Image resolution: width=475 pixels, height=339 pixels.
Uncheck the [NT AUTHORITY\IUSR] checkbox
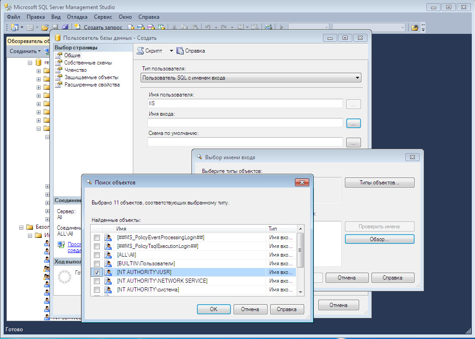click(x=97, y=272)
